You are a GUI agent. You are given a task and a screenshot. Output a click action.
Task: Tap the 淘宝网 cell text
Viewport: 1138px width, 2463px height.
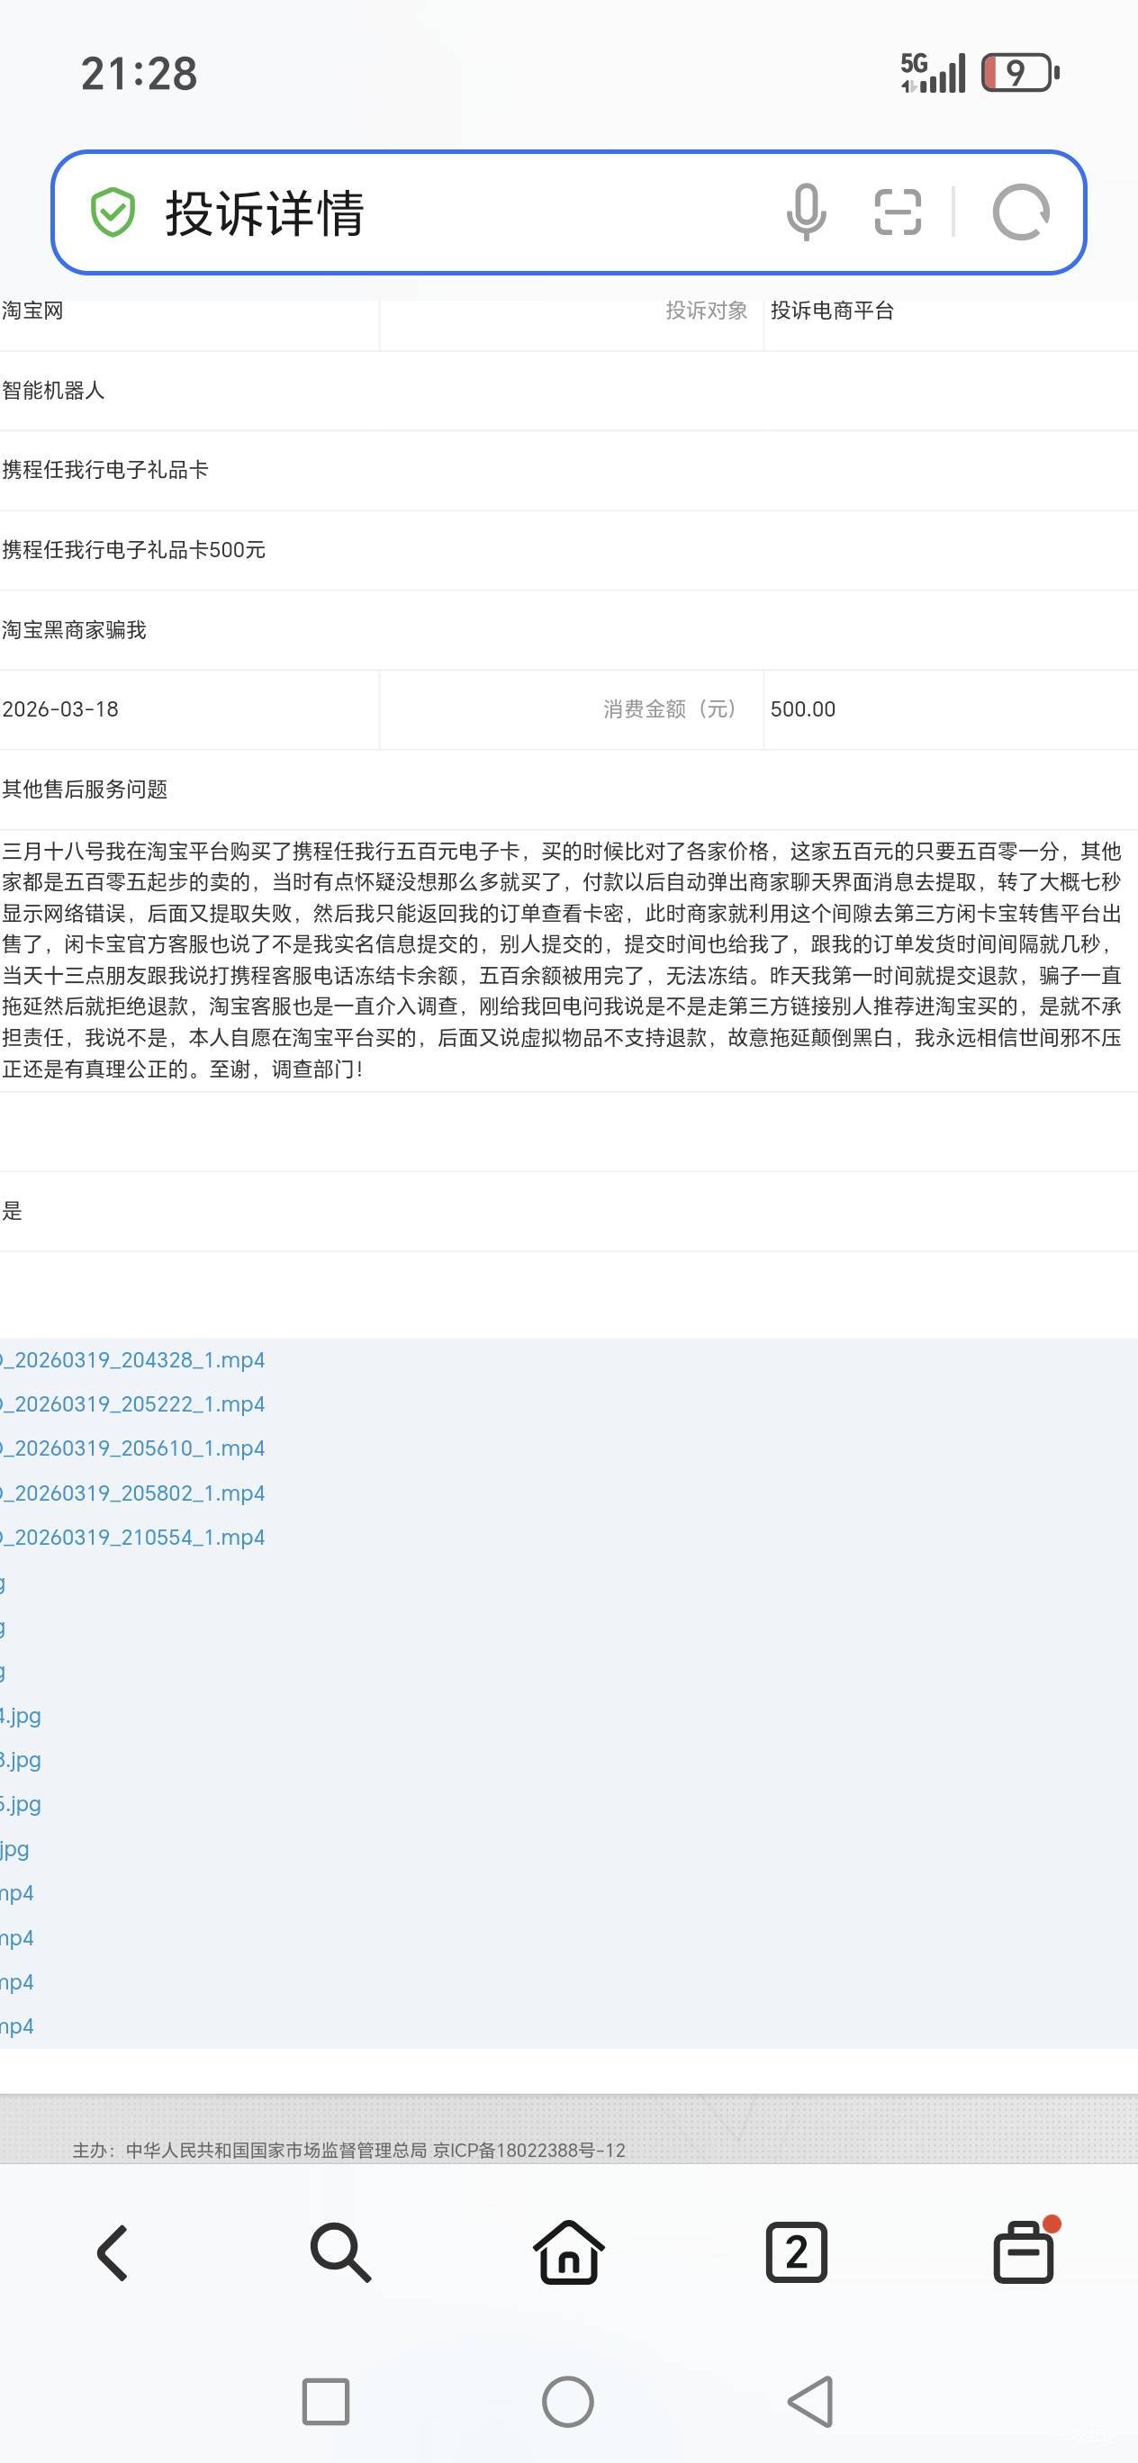32,310
